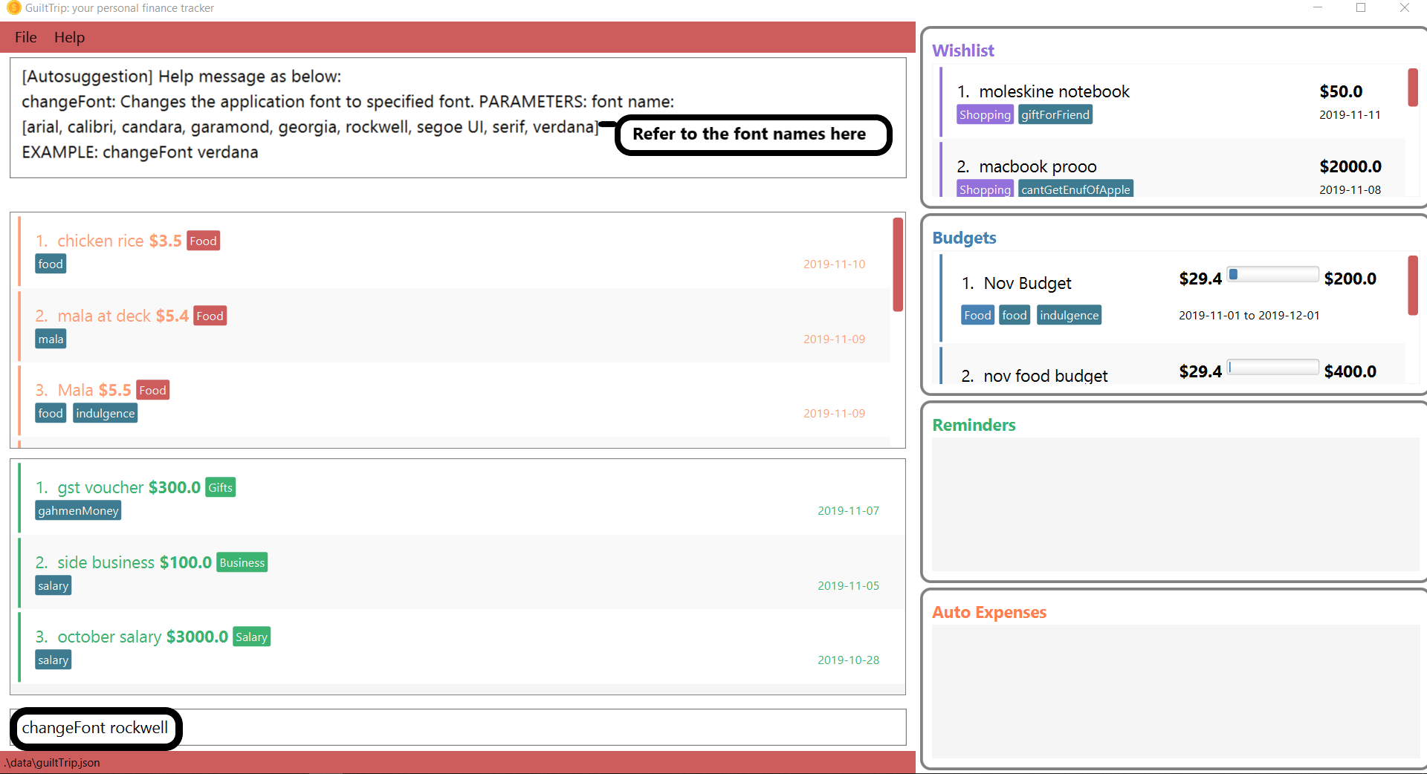
Task: Click the Food category tag on mala at deck
Action: 210,316
